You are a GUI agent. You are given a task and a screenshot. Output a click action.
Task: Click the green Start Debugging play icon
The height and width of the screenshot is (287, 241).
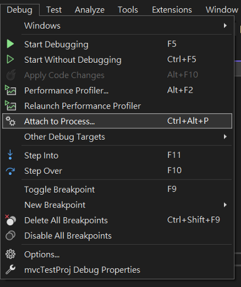11,44
